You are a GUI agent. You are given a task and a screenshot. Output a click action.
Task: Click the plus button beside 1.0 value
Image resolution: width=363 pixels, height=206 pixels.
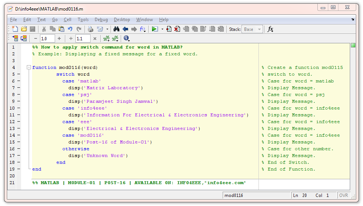(59, 38)
